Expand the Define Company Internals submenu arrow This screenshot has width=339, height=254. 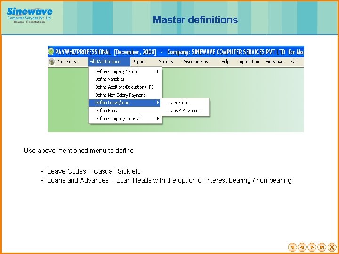coord(158,119)
